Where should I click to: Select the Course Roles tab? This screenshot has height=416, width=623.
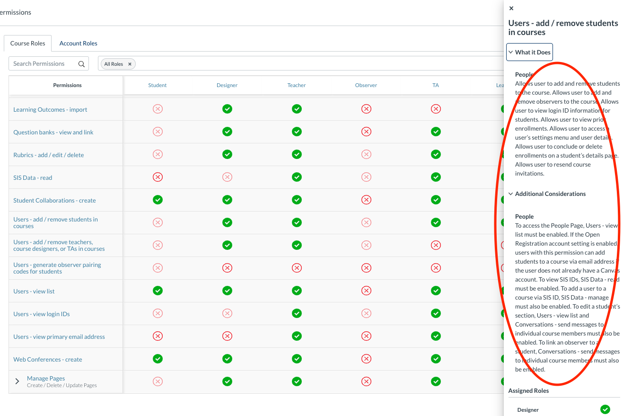pyautogui.click(x=28, y=43)
